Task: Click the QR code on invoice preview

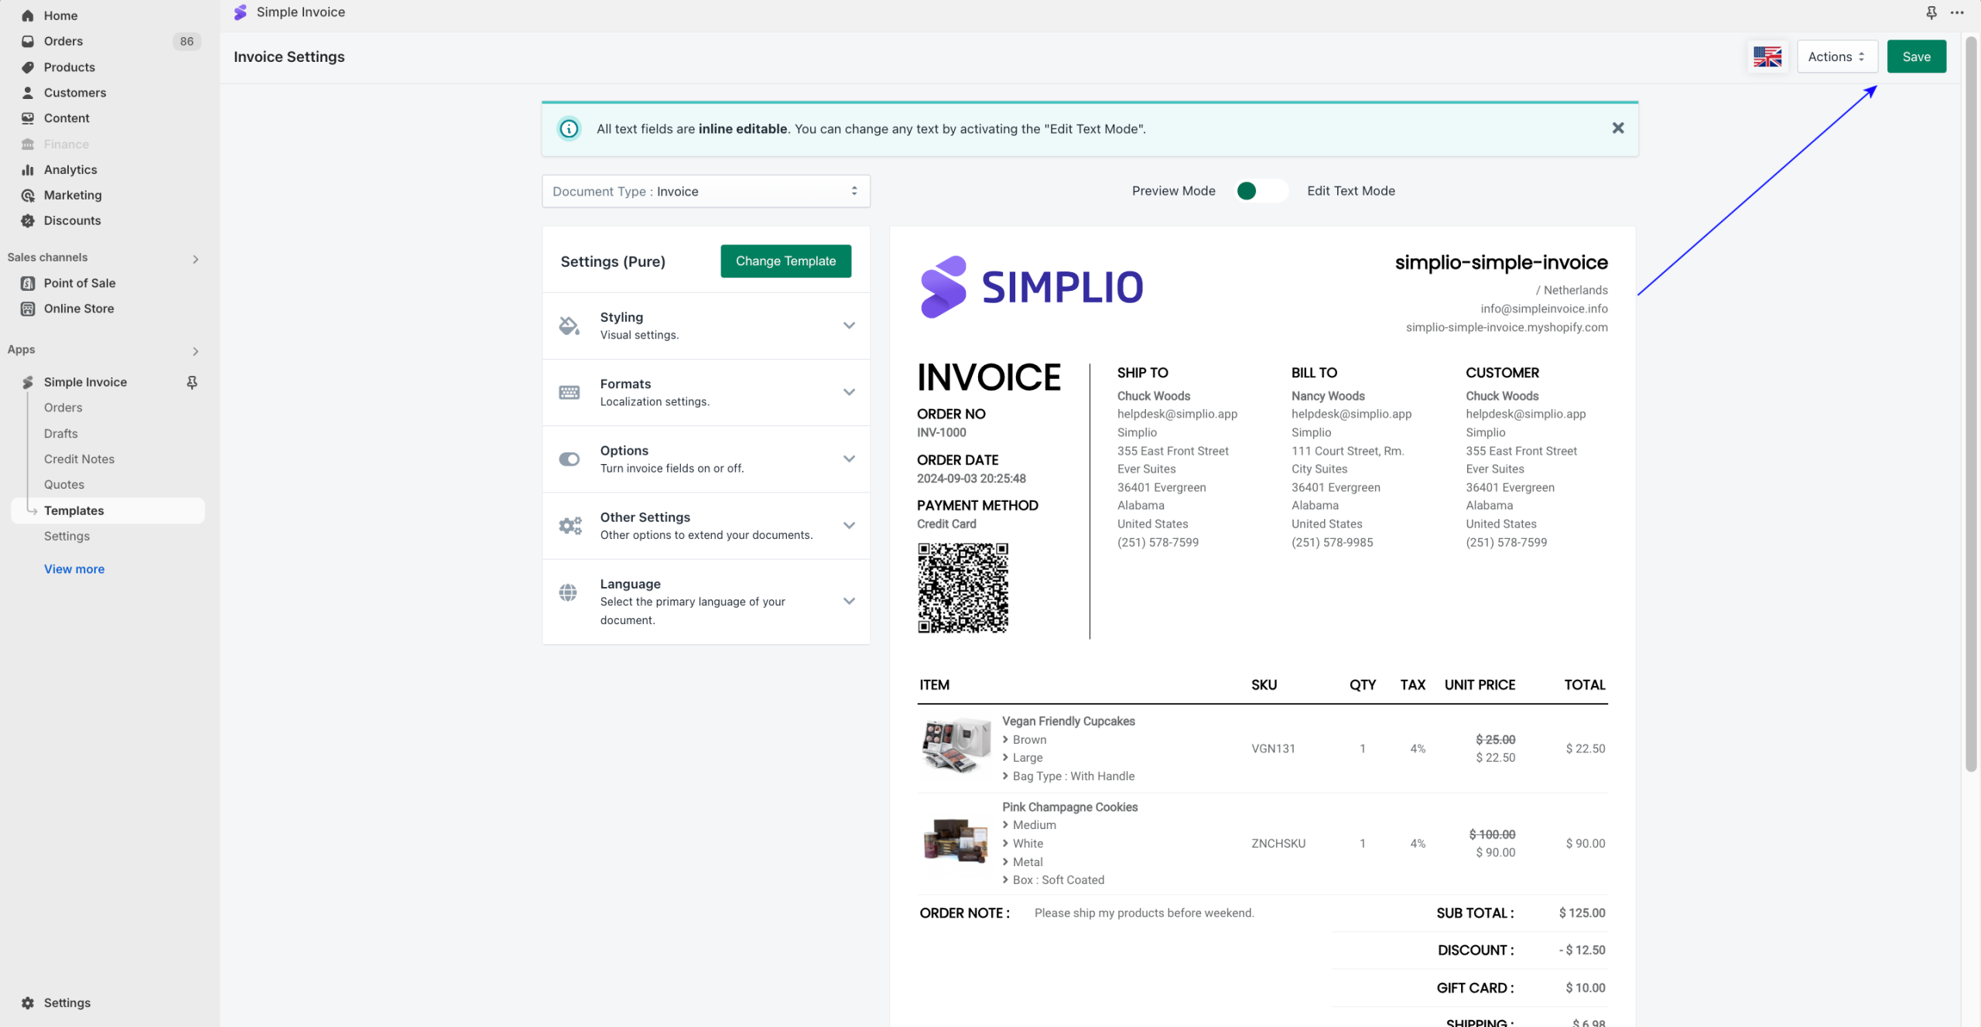Action: 963,588
